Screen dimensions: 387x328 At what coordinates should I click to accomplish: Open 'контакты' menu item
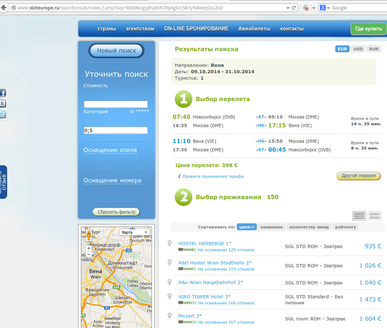[x=292, y=29]
